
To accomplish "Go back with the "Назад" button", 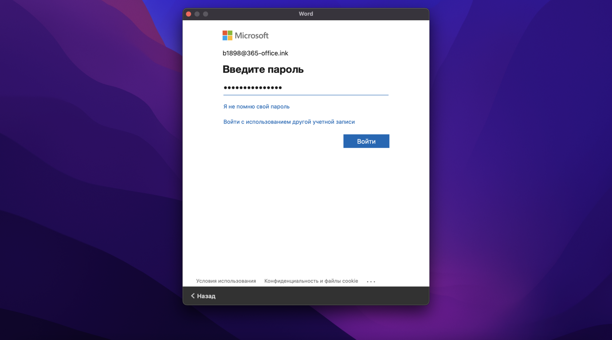I will click(203, 296).
